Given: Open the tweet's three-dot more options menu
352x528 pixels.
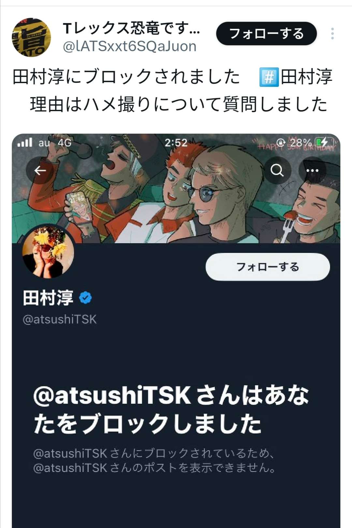Looking at the screenshot, I should point(332,34).
